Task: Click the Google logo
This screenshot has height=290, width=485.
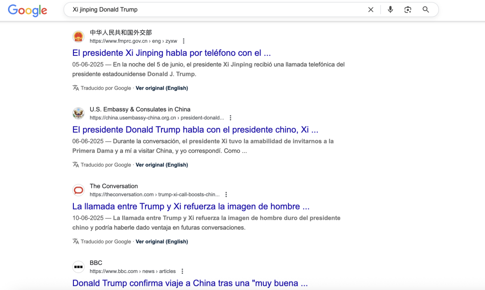Action: point(27,10)
